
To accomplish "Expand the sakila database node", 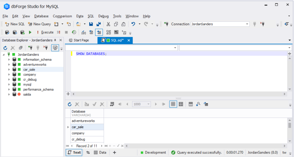I will pyautogui.click(x=9, y=95).
